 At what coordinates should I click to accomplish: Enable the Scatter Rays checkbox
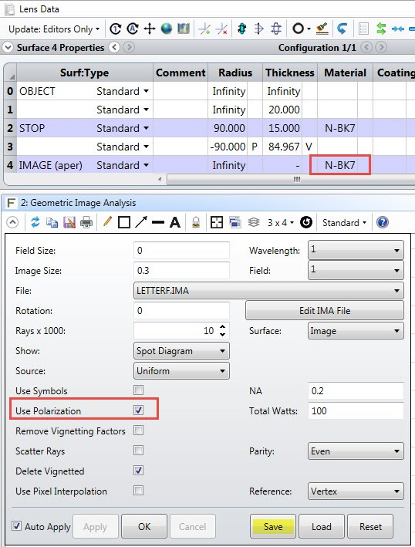tap(138, 451)
